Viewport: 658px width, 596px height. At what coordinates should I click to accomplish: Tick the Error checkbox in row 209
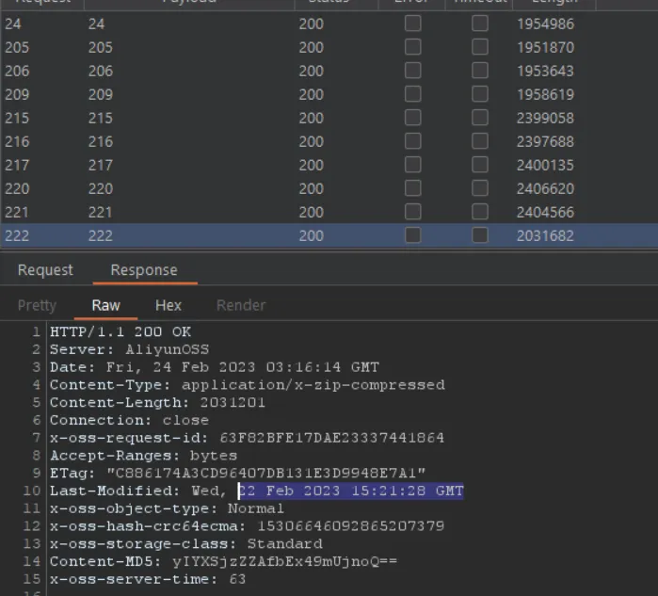pos(413,94)
